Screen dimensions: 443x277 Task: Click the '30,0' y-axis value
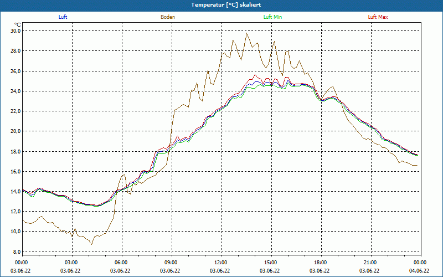pos(16,31)
